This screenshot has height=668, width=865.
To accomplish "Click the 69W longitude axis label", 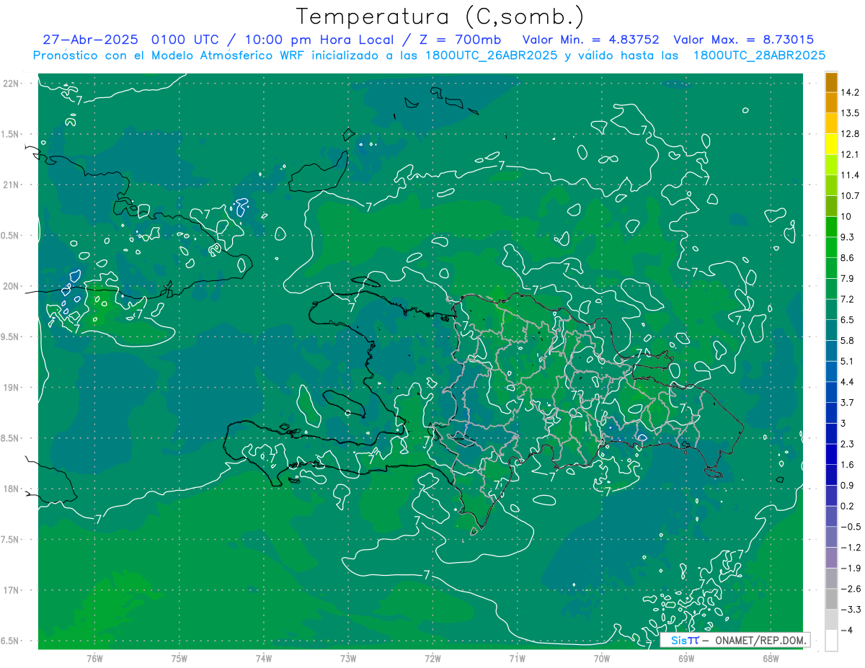I will [686, 658].
